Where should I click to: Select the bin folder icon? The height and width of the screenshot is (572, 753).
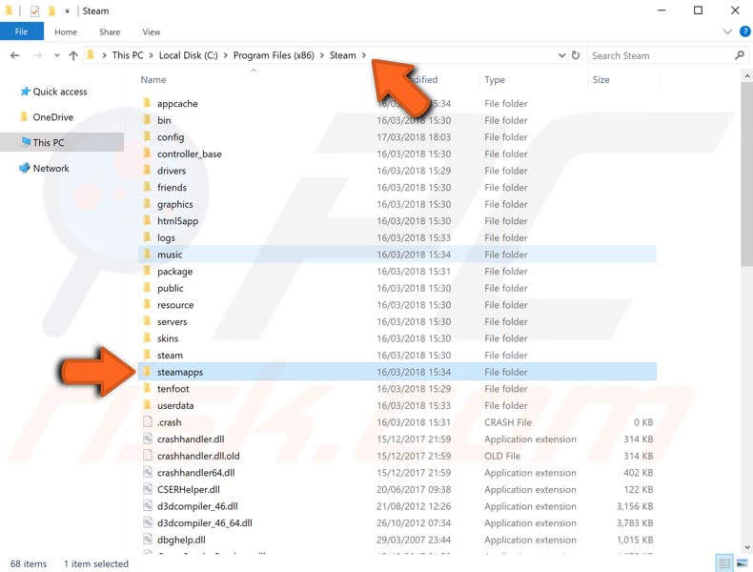(x=148, y=119)
